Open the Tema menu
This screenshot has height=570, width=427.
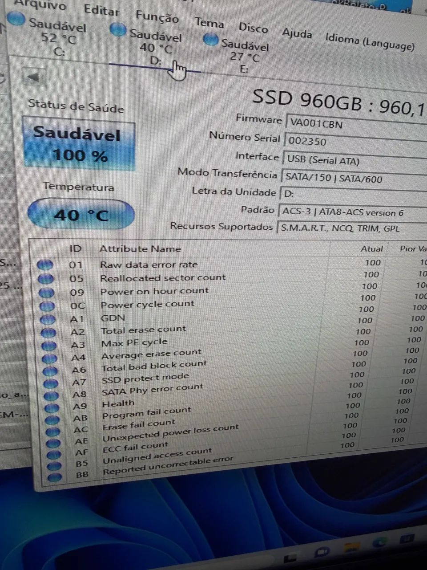(x=209, y=22)
